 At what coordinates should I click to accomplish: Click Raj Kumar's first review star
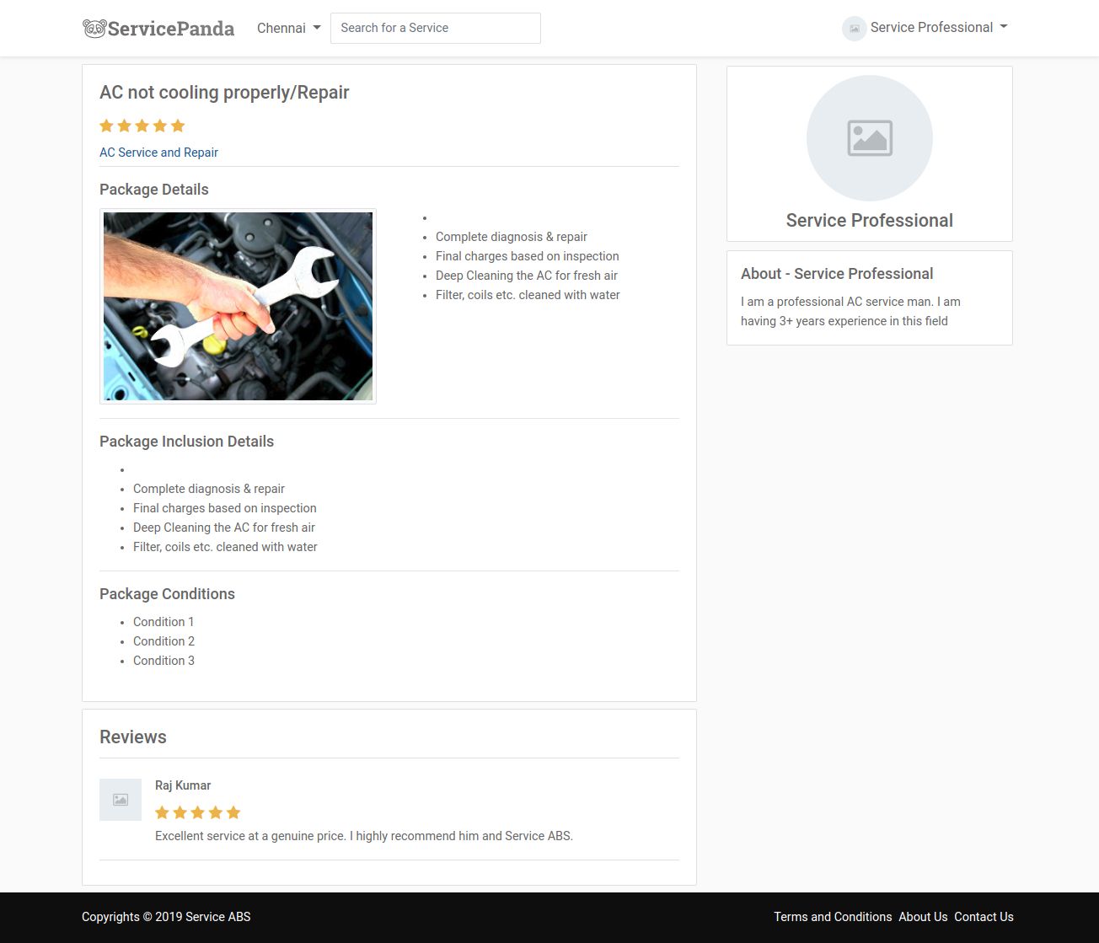tap(162, 812)
